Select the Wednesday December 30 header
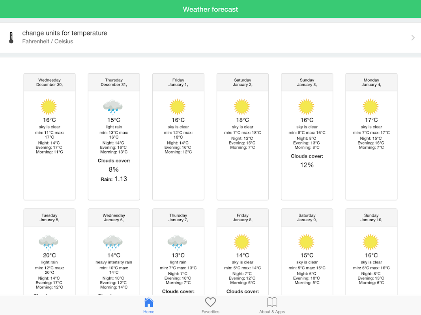The image size is (421, 315). coord(49,82)
